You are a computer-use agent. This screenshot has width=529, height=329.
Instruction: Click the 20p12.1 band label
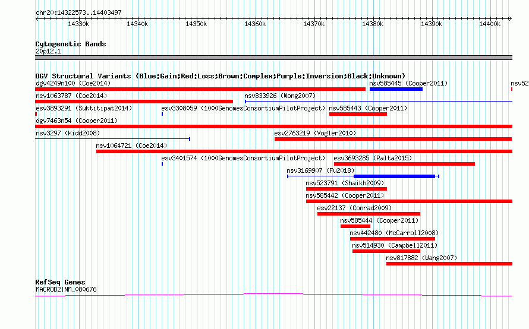coord(48,51)
